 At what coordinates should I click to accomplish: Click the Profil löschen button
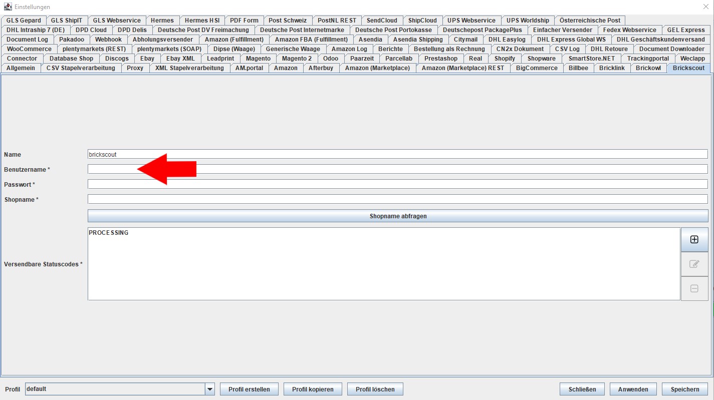coord(375,389)
